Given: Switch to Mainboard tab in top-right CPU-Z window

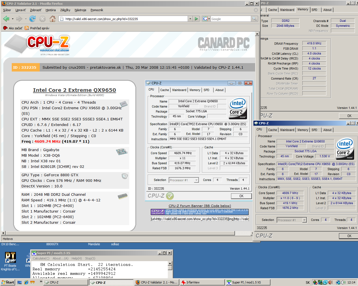Looking at the screenshot, I should coord(287,10).
